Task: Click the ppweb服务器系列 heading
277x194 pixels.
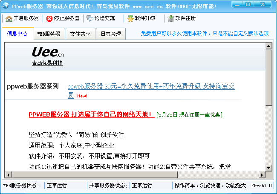Action: coord(33,86)
